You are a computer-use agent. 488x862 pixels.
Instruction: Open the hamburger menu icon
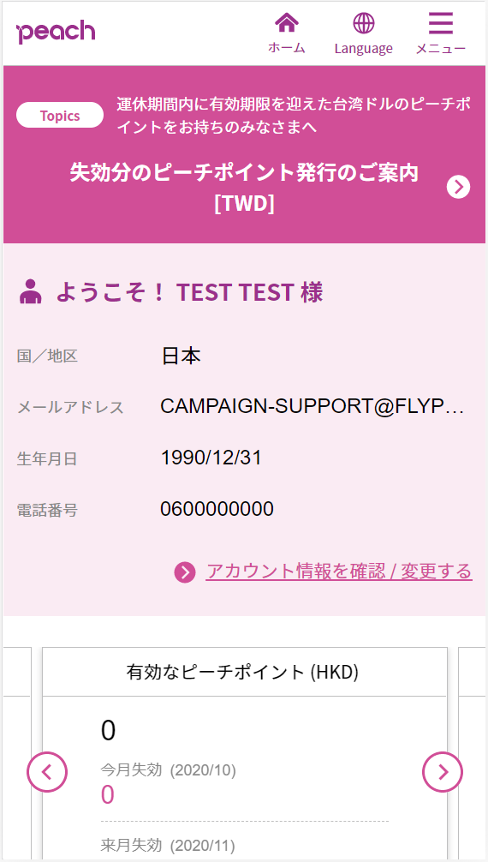[x=441, y=23]
